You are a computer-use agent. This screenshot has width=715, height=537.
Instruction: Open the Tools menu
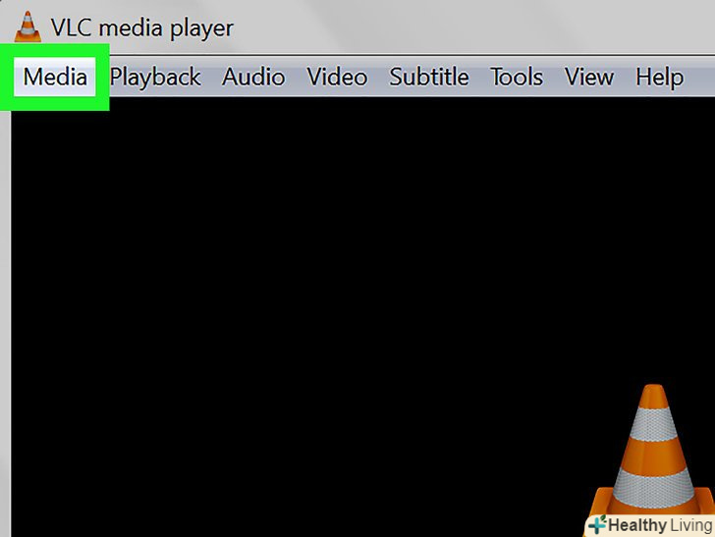pyautogui.click(x=517, y=77)
